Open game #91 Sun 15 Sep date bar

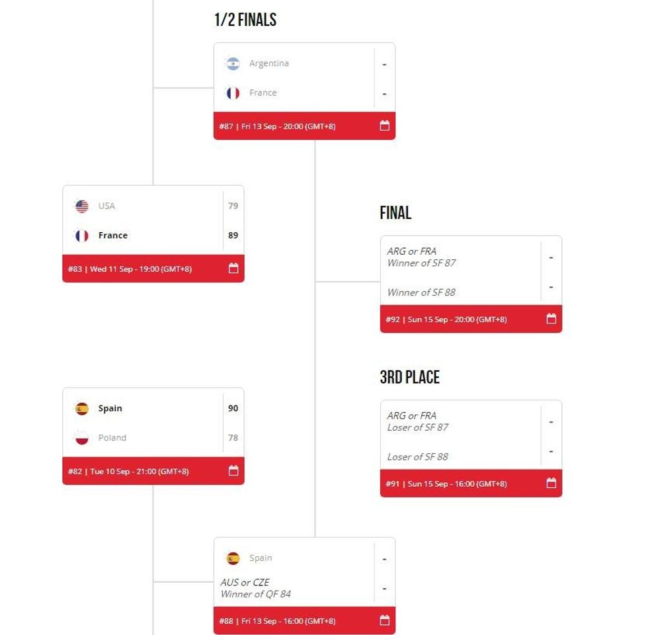pyautogui.click(x=446, y=484)
